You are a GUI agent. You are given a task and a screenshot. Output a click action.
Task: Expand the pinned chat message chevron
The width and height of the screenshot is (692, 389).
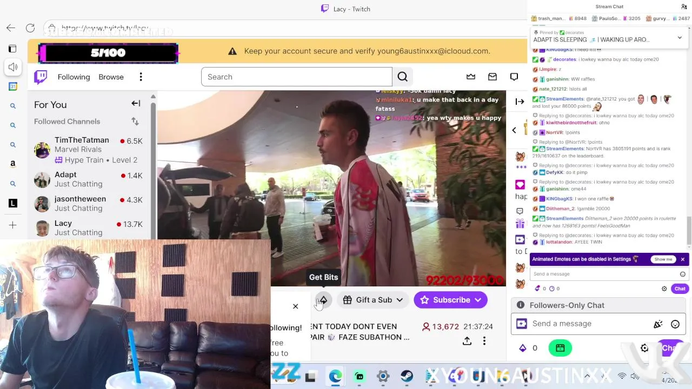pos(680,37)
